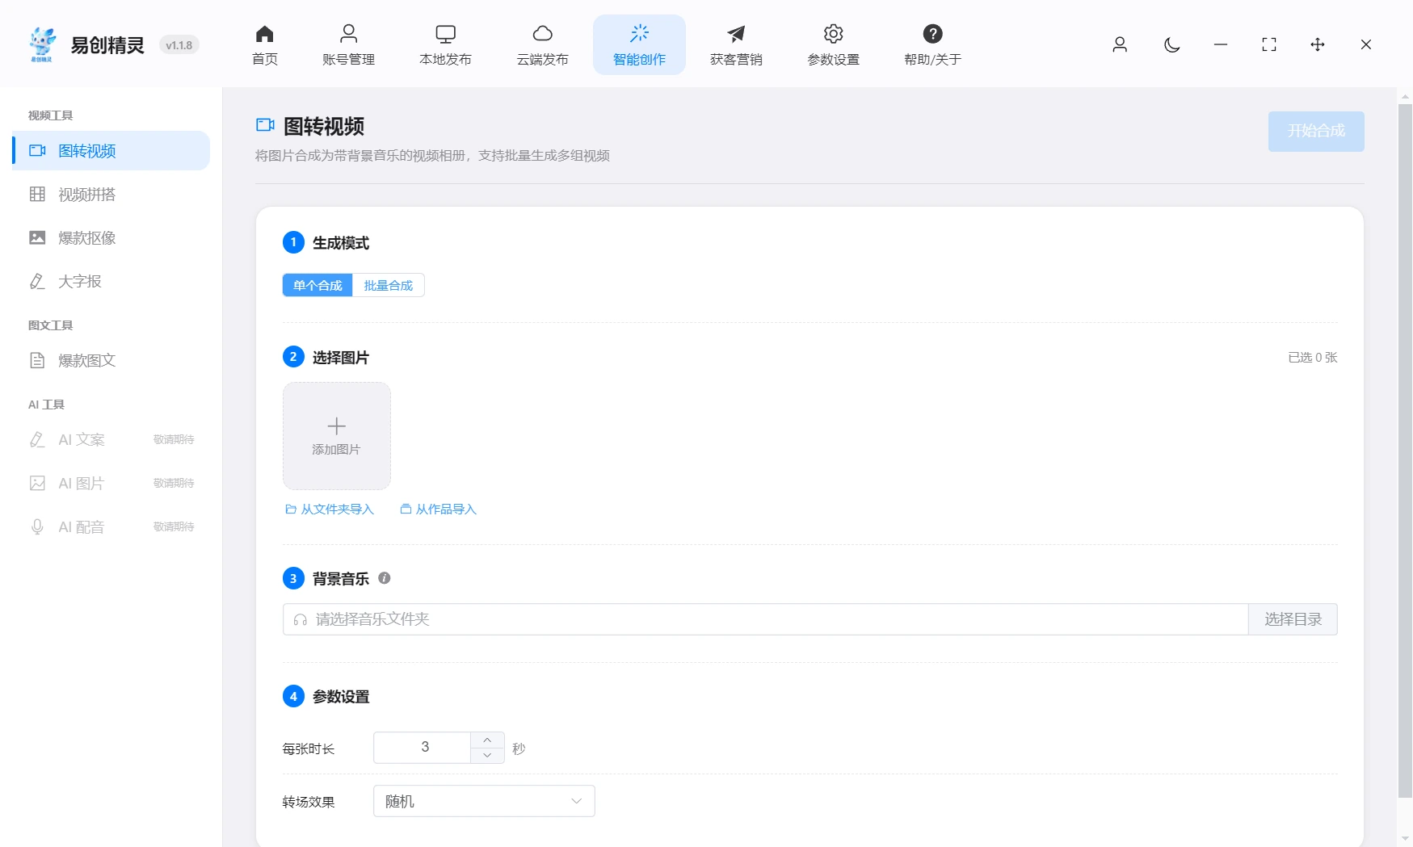The height and width of the screenshot is (847, 1413).
Task: Click the 开始合成 start synthesis button
Action: 1316,131
